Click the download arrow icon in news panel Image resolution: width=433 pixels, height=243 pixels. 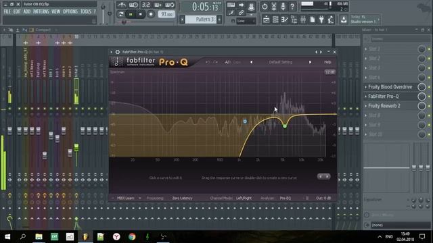(x=344, y=20)
